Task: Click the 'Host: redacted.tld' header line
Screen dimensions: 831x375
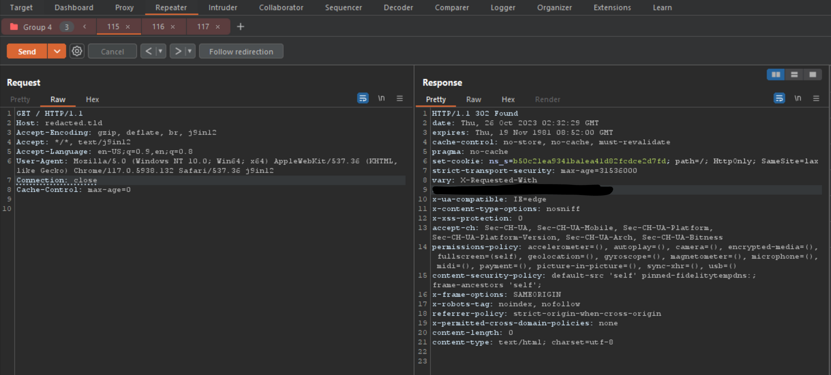Action: (x=59, y=123)
